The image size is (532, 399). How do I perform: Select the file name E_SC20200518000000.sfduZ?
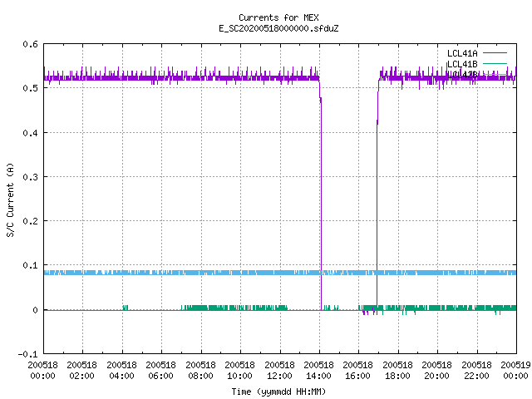point(278,28)
